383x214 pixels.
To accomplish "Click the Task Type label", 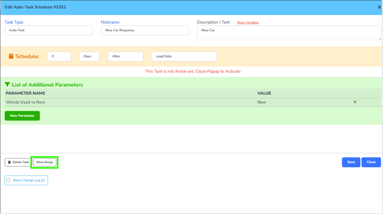I will 14,22.
